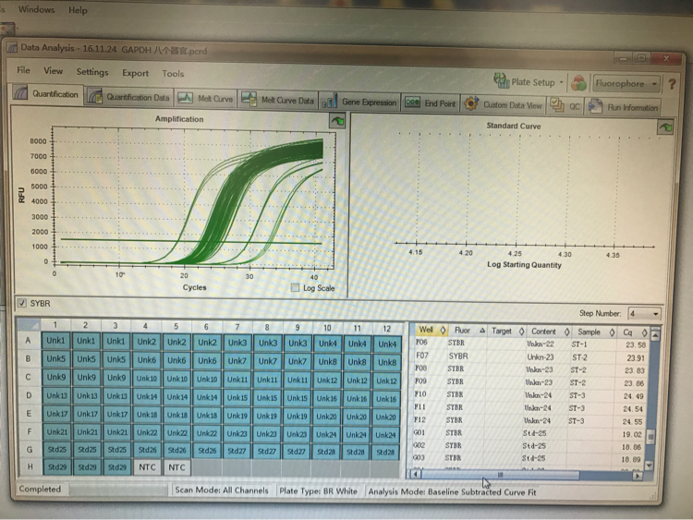Click the Melt Curve tab icon
The width and height of the screenshot is (693, 520).
pos(185,98)
